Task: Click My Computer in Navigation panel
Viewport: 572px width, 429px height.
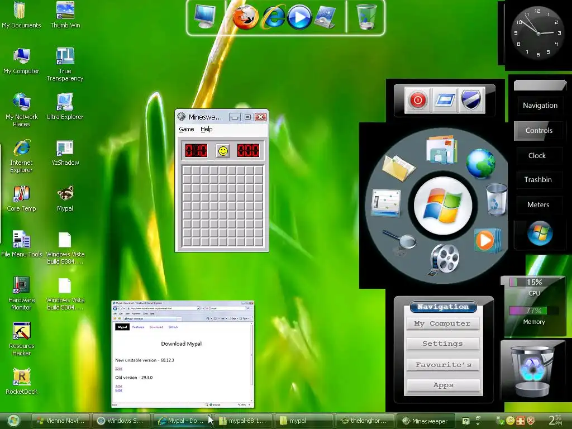Action: click(442, 323)
